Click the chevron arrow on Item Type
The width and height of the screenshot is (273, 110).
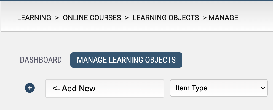[263, 88]
